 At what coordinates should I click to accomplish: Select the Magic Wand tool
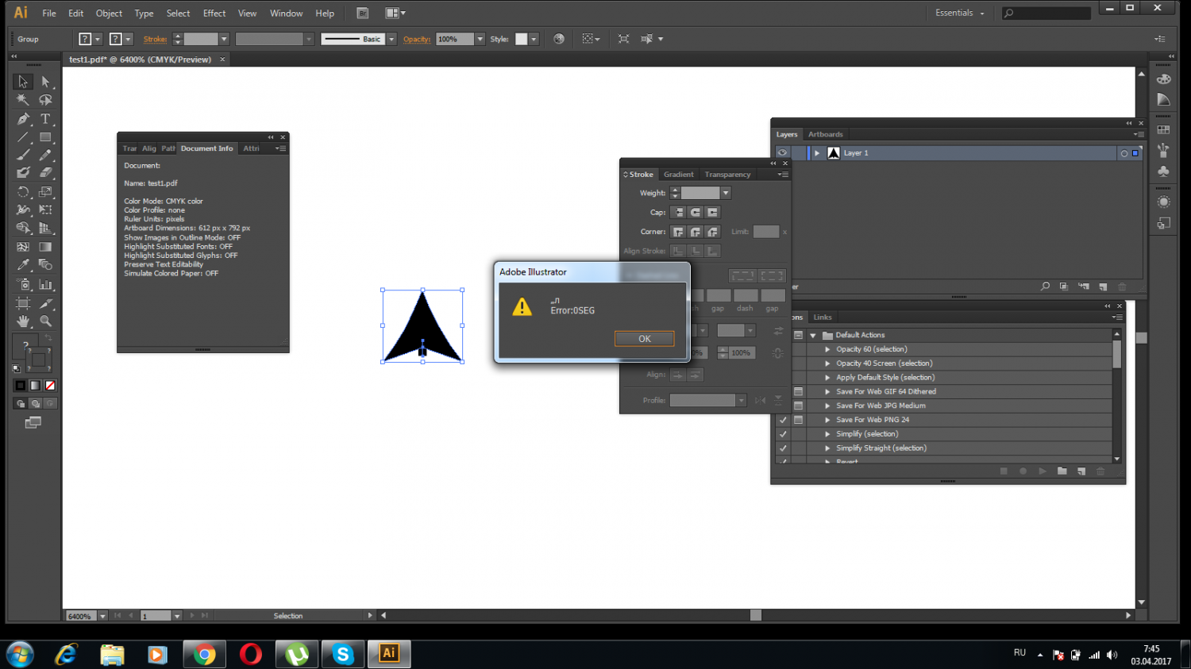[23, 100]
